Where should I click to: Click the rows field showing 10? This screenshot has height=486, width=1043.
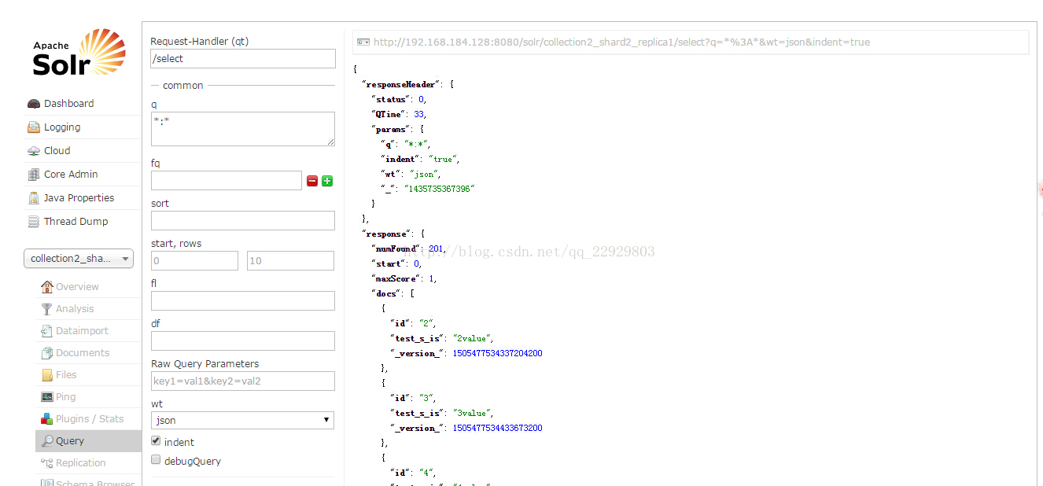291,260
